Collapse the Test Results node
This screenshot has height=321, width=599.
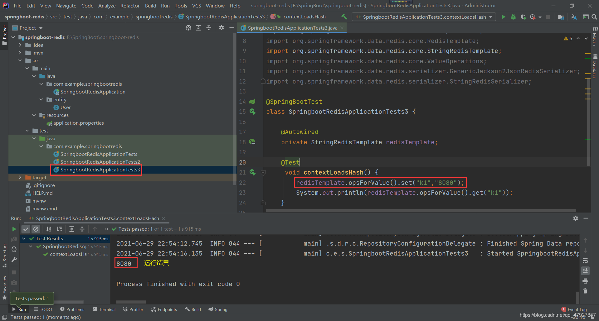point(24,238)
